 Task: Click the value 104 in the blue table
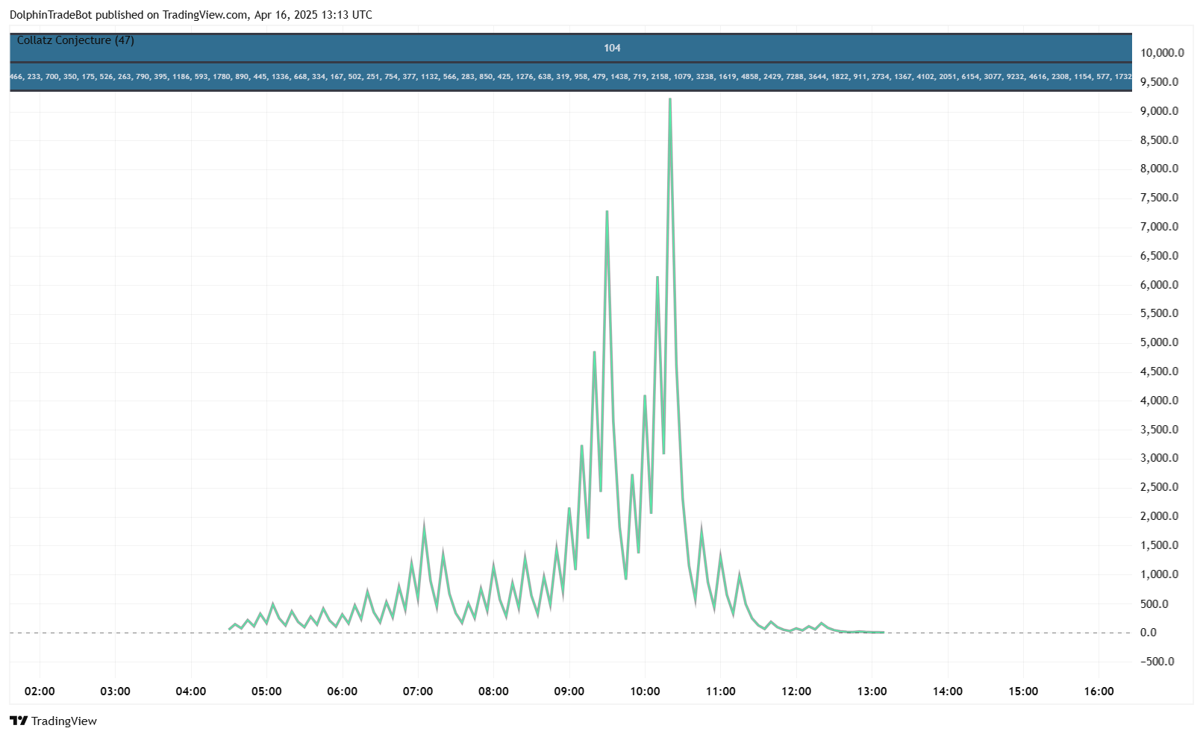pyautogui.click(x=612, y=48)
